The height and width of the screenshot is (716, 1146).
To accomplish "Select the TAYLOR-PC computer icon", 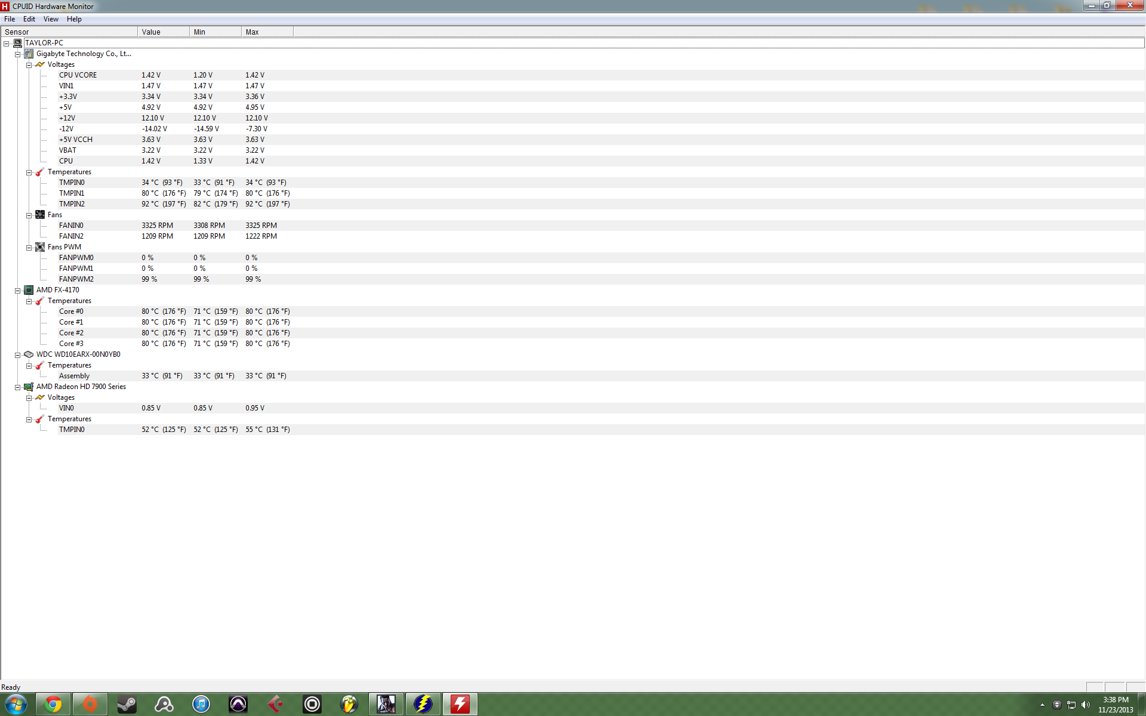I will pyautogui.click(x=17, y=43).
